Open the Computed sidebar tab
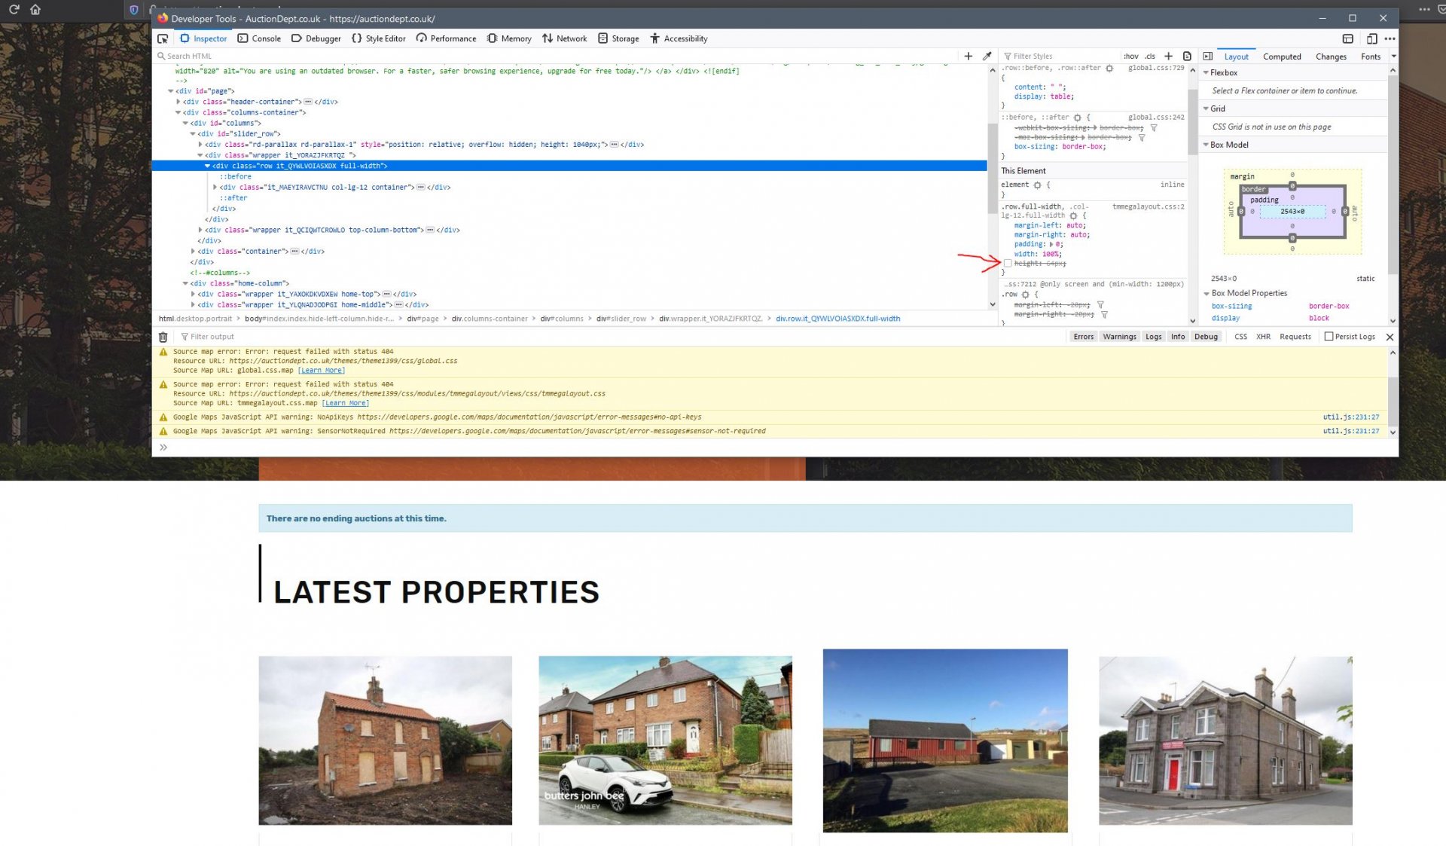The height and width of the screenshot is (846, 1446). tap(1281, 57)
